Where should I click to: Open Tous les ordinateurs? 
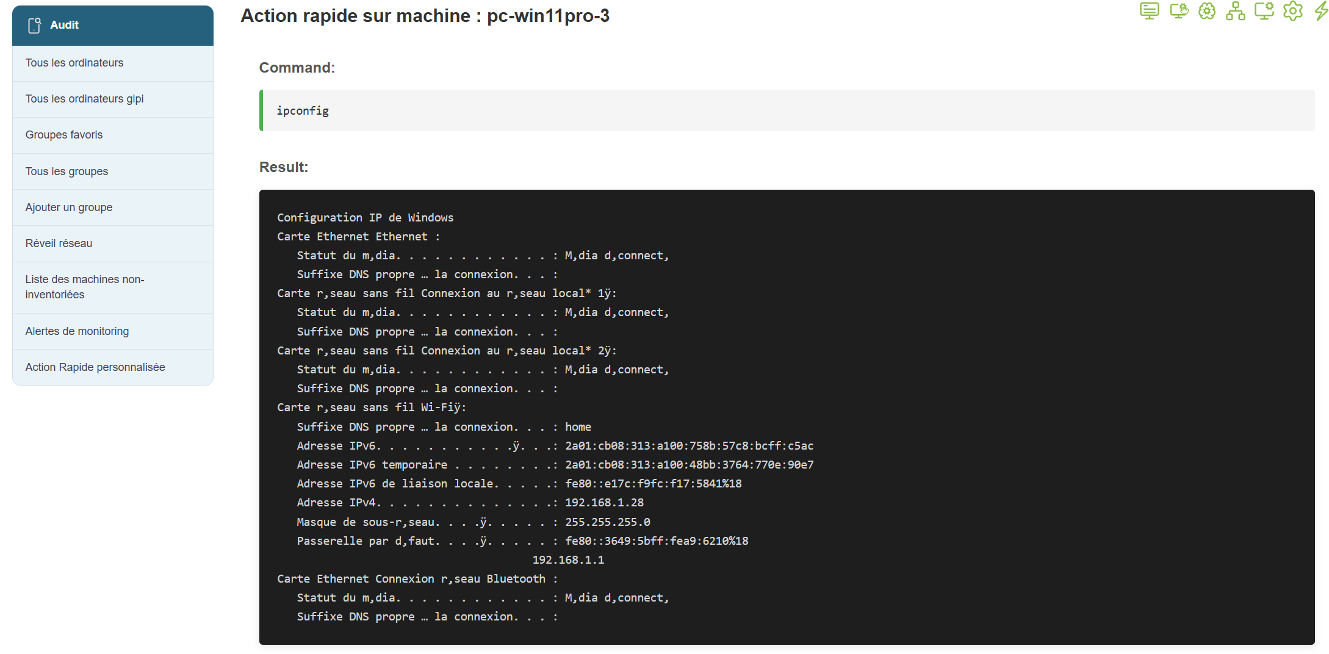74,63
